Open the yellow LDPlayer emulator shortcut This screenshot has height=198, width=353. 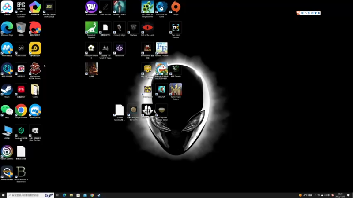pos(35,49)
